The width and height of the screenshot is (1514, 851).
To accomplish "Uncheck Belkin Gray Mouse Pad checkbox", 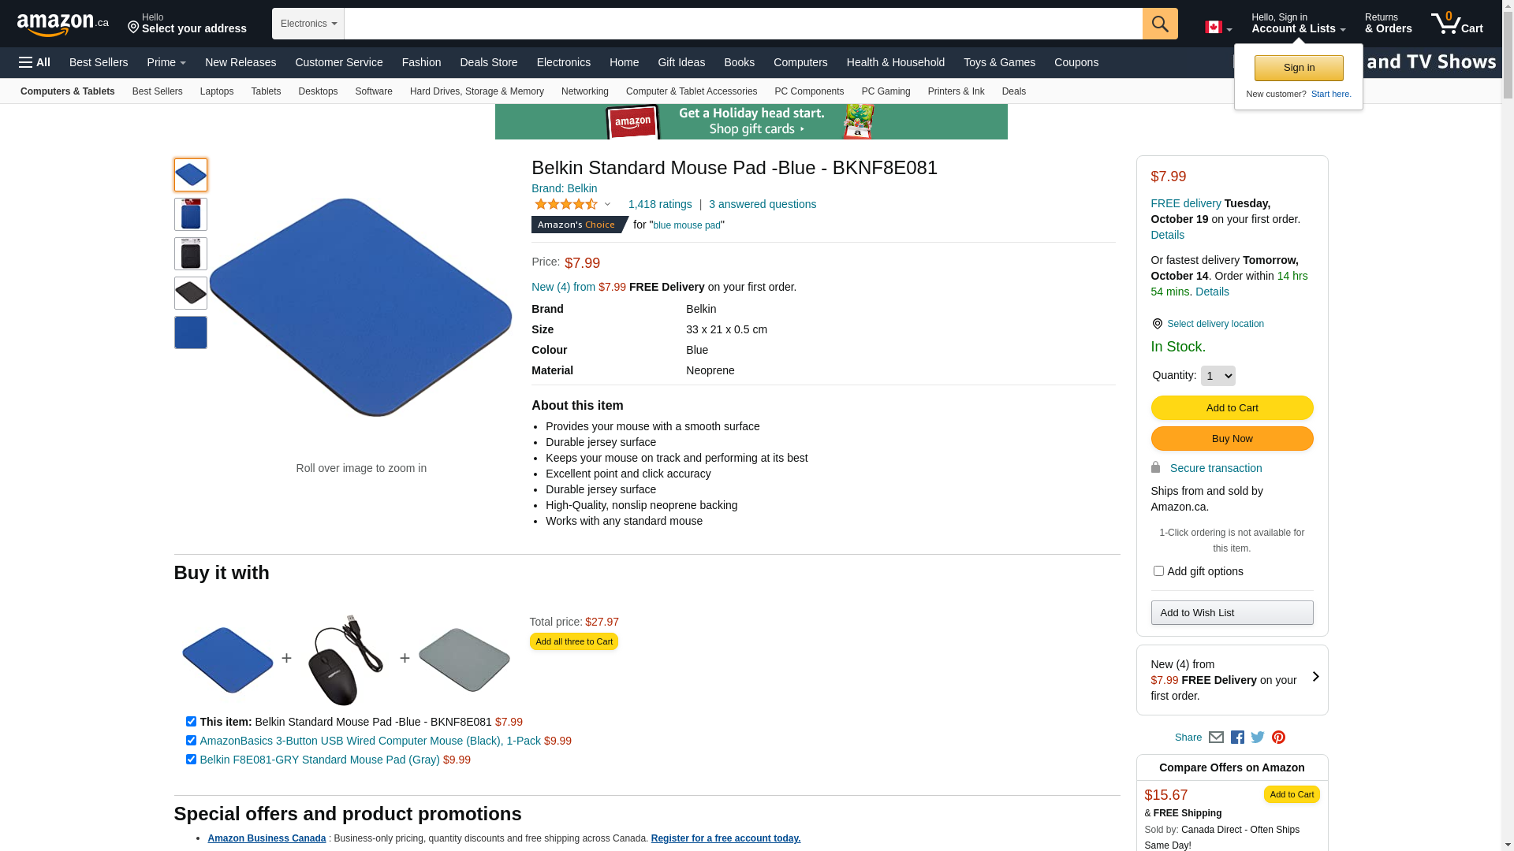I will click(x=191, y=760).
